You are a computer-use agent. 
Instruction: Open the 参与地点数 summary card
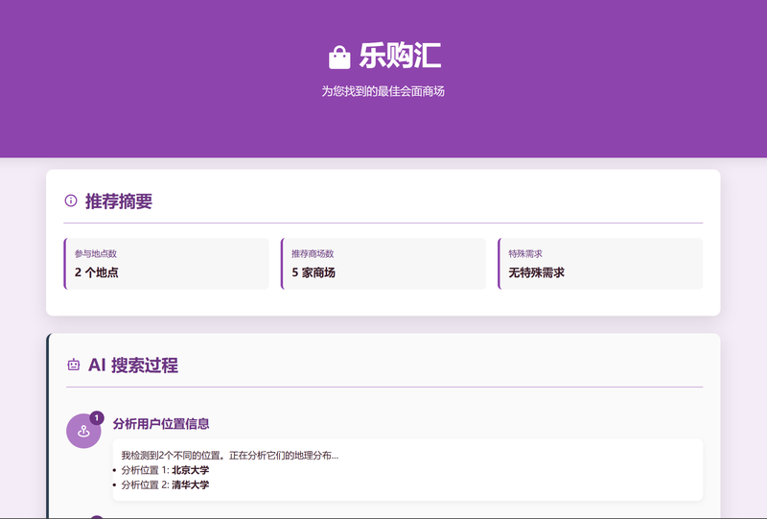[x=167, y=264]
